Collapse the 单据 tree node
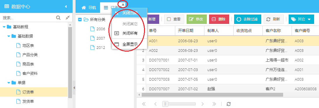Viewport: 319px width, 108px height. [x=9, y=83]
